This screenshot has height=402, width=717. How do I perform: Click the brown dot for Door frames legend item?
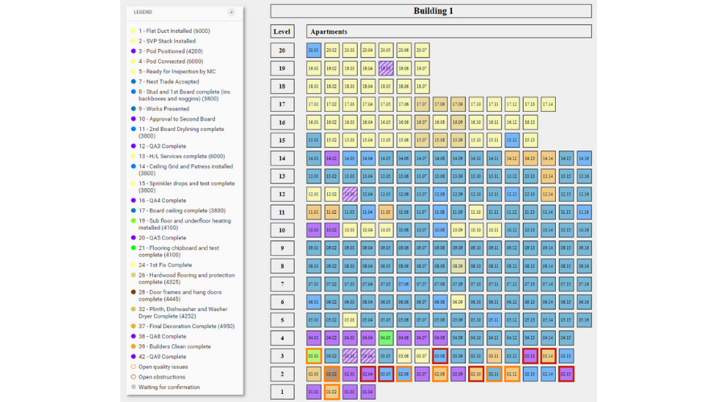point(134,293)
